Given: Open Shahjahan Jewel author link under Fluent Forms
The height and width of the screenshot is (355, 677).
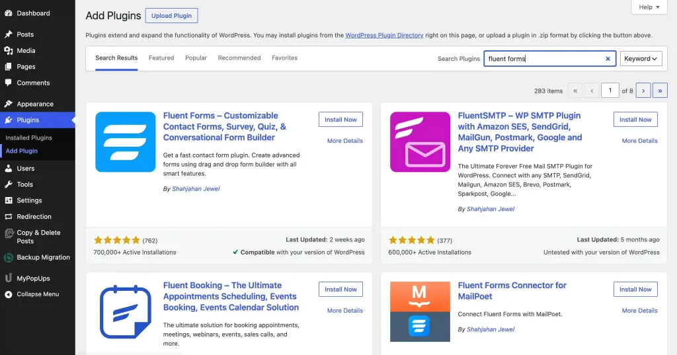Looking at the screenshot, I should tap(196, 188).
